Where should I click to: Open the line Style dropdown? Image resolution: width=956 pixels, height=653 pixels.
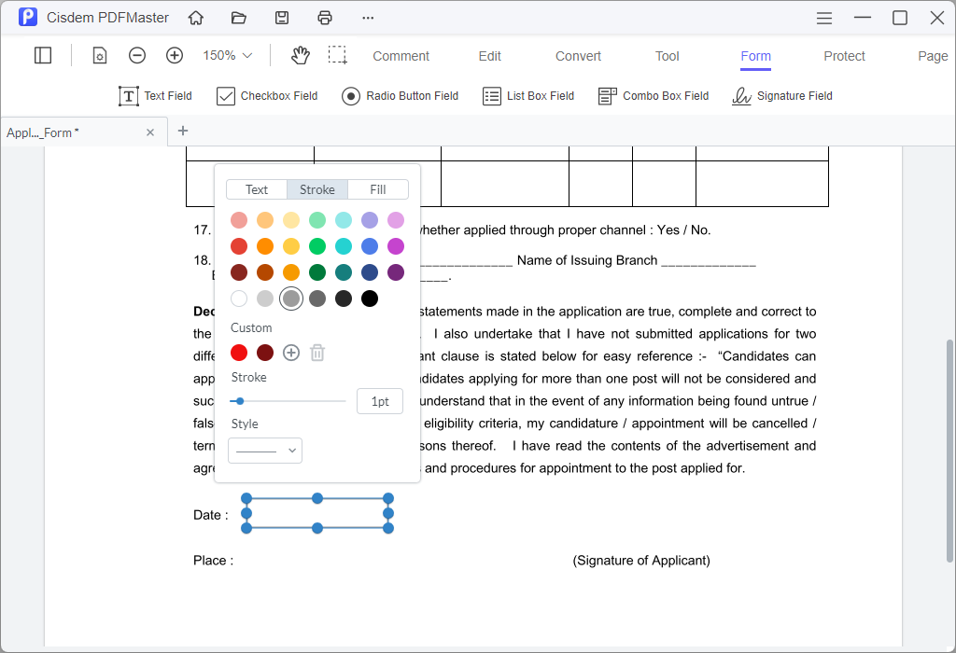[265, 451]
